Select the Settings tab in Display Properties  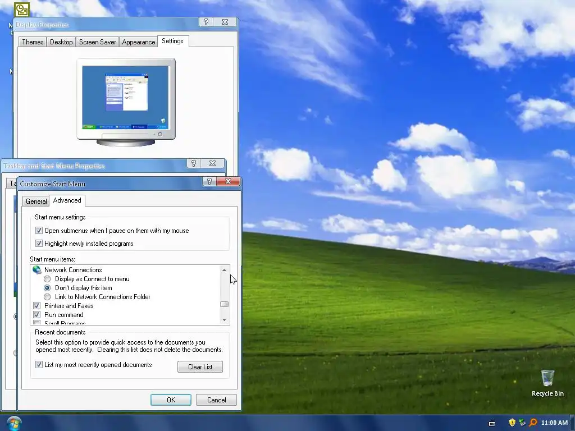(x=173, y=41)
